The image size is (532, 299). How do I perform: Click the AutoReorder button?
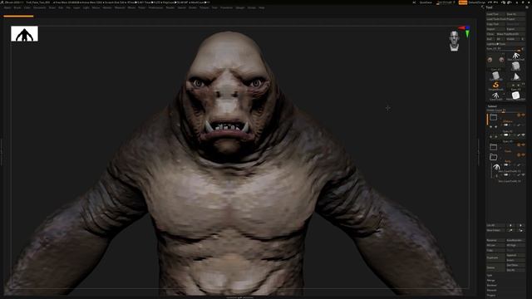[x=515, y=240]
